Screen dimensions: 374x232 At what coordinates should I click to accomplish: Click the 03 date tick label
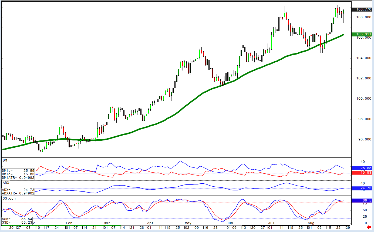click(28, 227)
